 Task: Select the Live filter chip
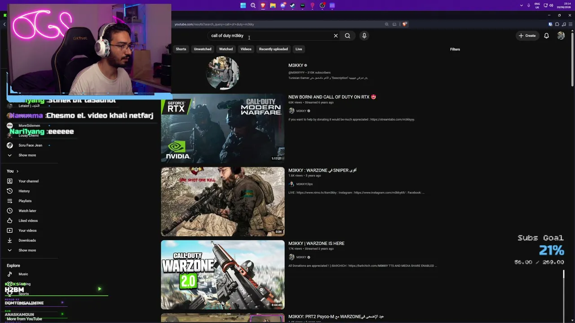299,49
